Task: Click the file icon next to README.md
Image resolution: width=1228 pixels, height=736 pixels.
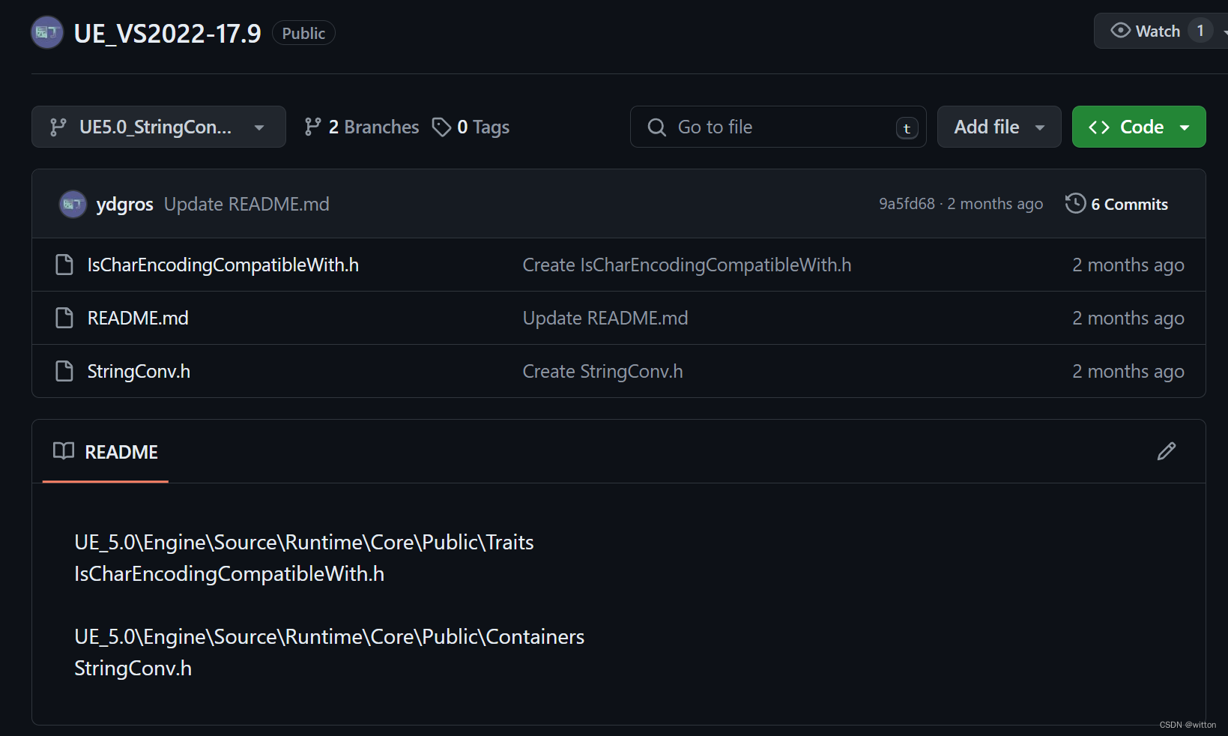Action: (x=64, y=318)
